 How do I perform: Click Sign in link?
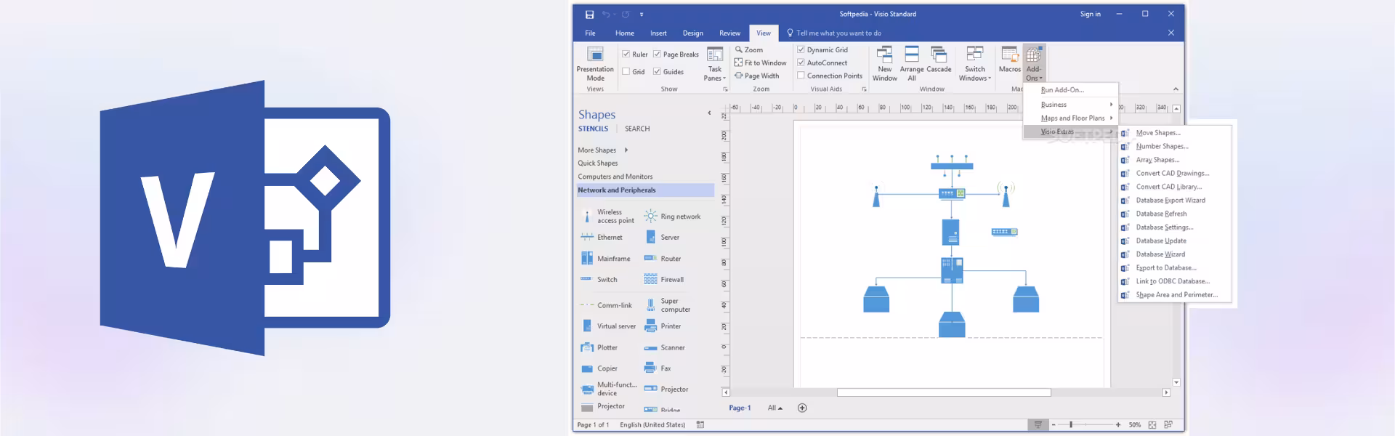click(x=1090, y=14)
